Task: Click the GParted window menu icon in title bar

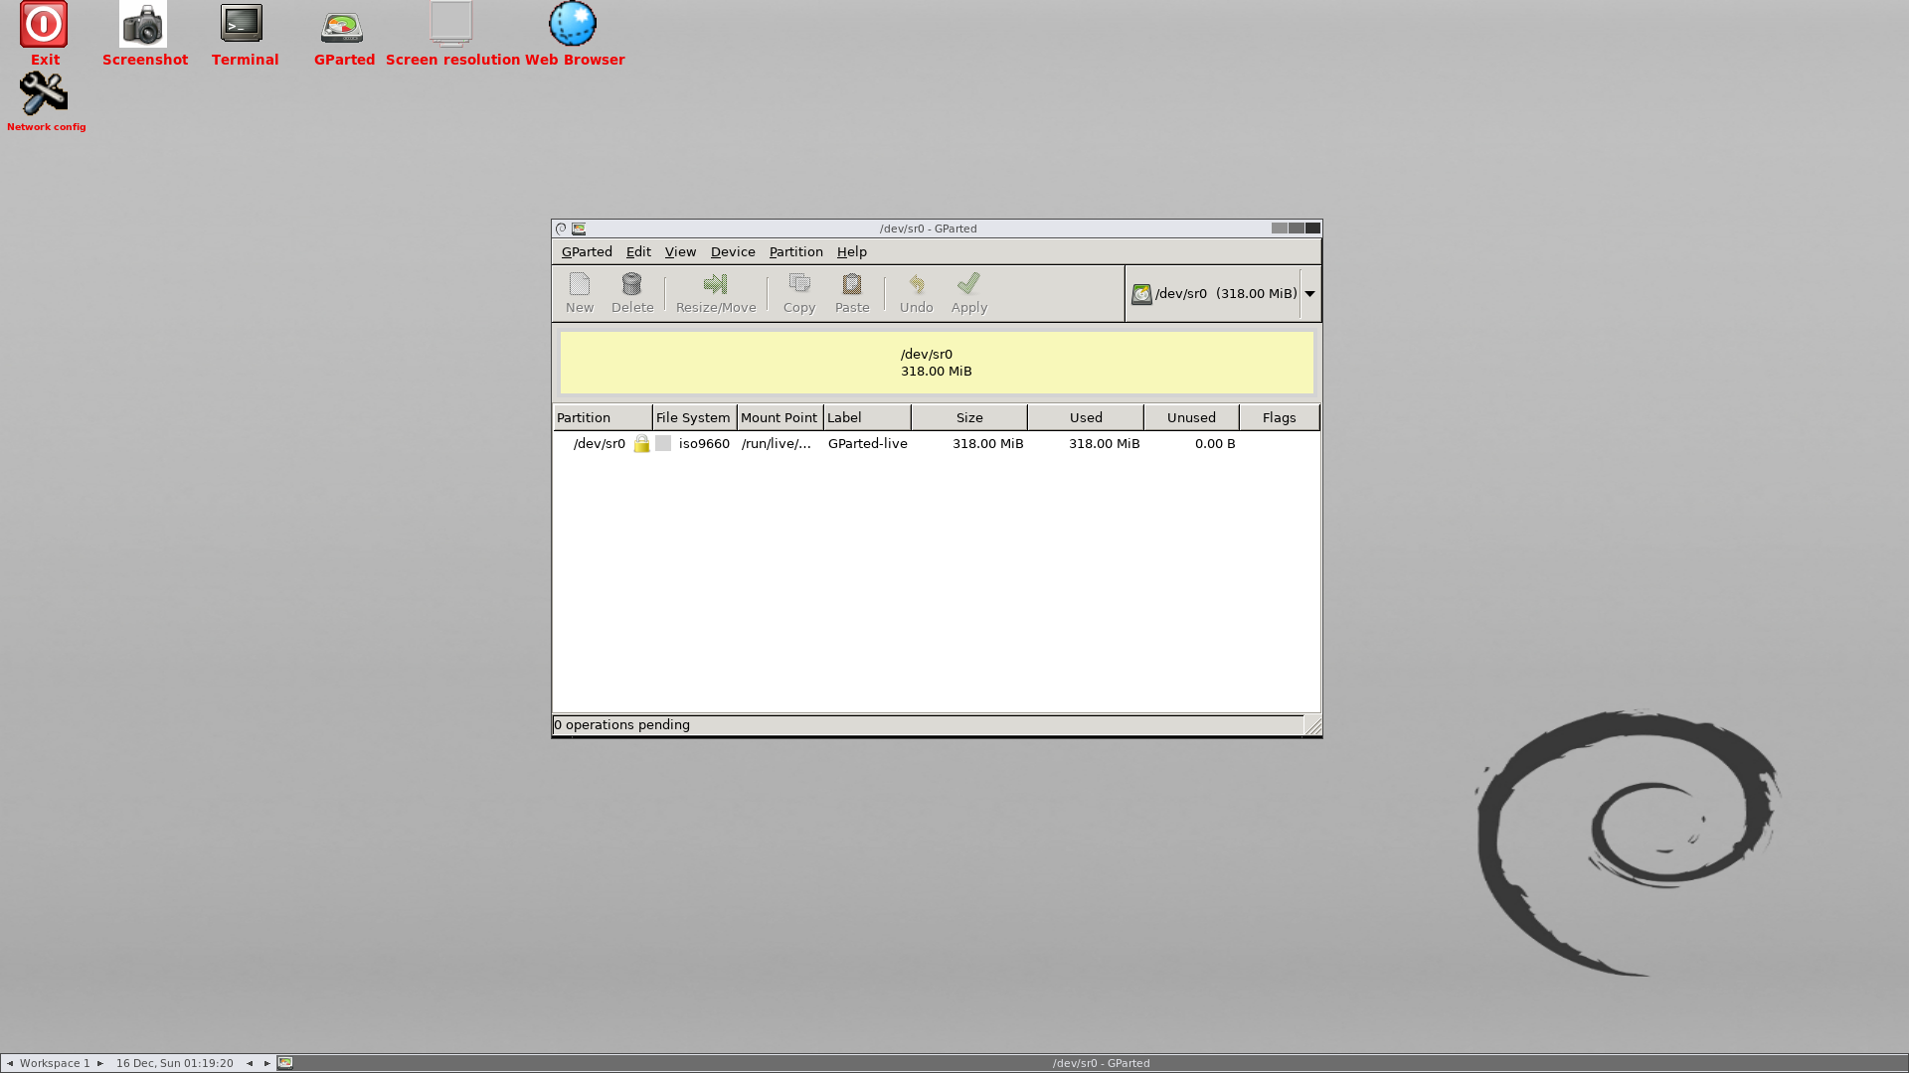Action: coord(561,229)
